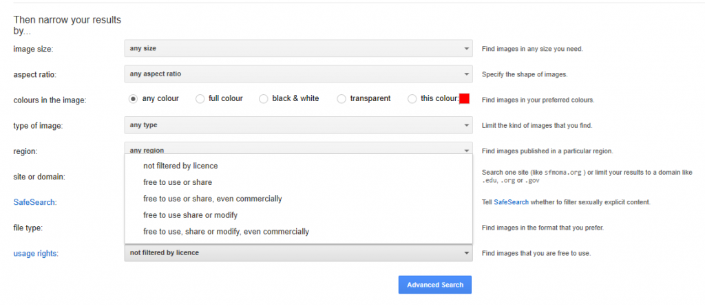The height and width of the screenshot is (306, 705).
Task: Select the full colour radio button
Action: 200,99
